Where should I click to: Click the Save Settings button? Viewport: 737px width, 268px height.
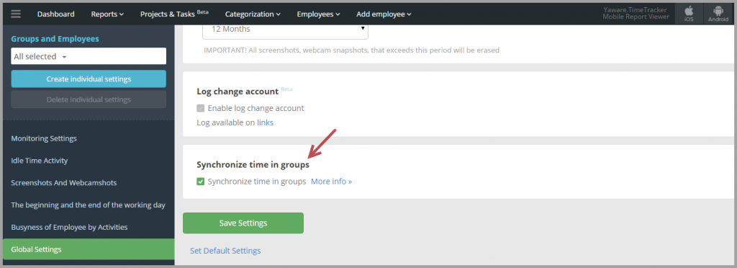coord(243,223)
